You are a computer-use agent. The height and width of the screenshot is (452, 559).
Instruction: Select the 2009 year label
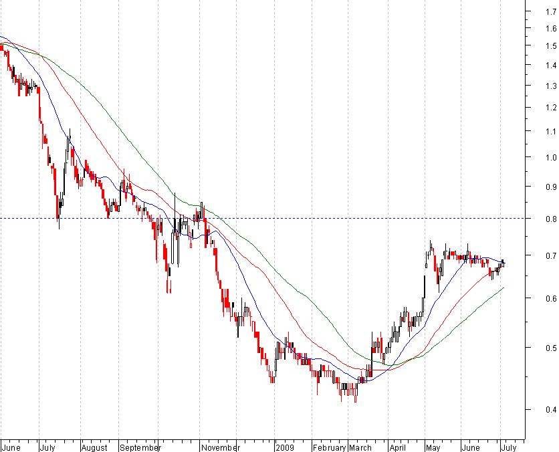(x=285, y=447)
